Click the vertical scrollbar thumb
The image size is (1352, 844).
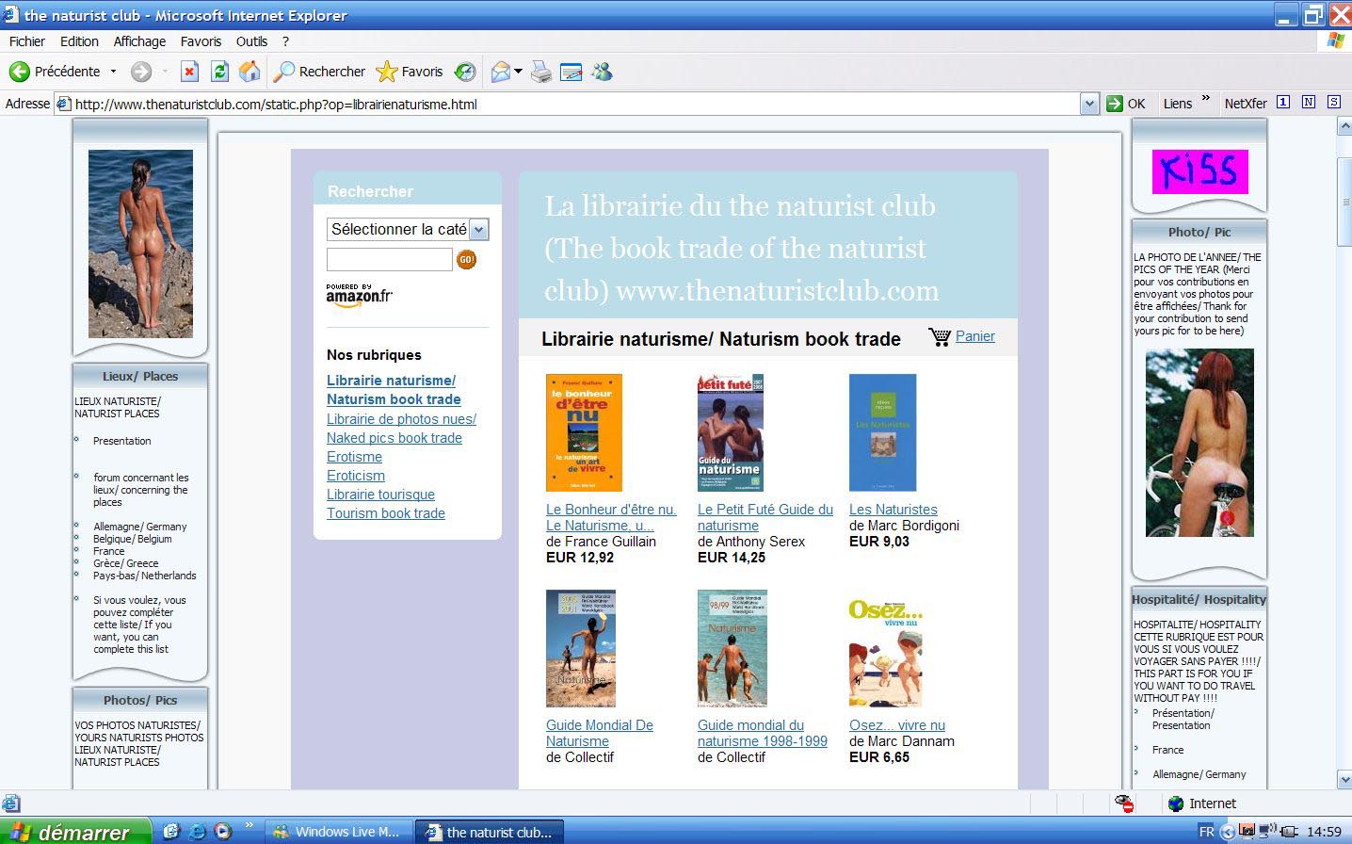coord(1344,202)
